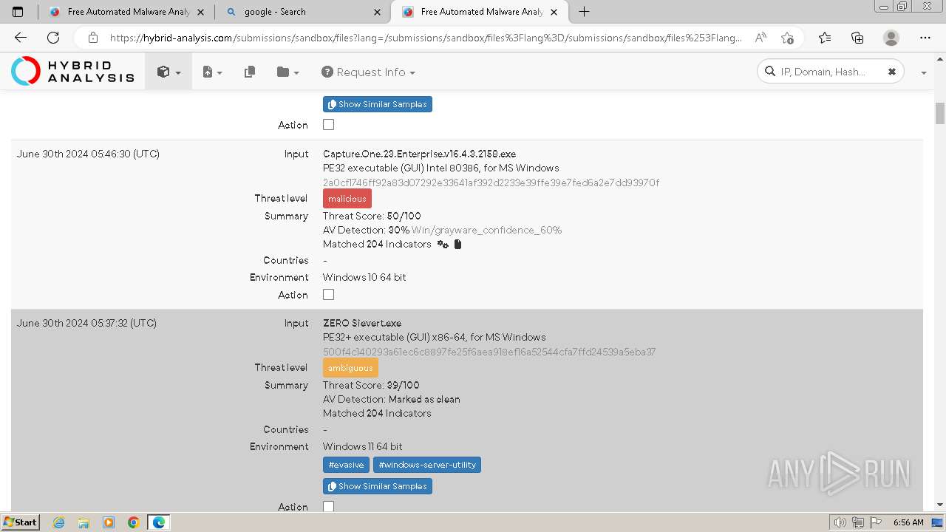The image size is (946, 532).
Task: Close the active Malware Analysis tab
Action: click(x=554, y=12)
